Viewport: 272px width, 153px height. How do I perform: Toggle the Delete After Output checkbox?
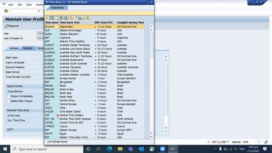[x=8, y=101]
